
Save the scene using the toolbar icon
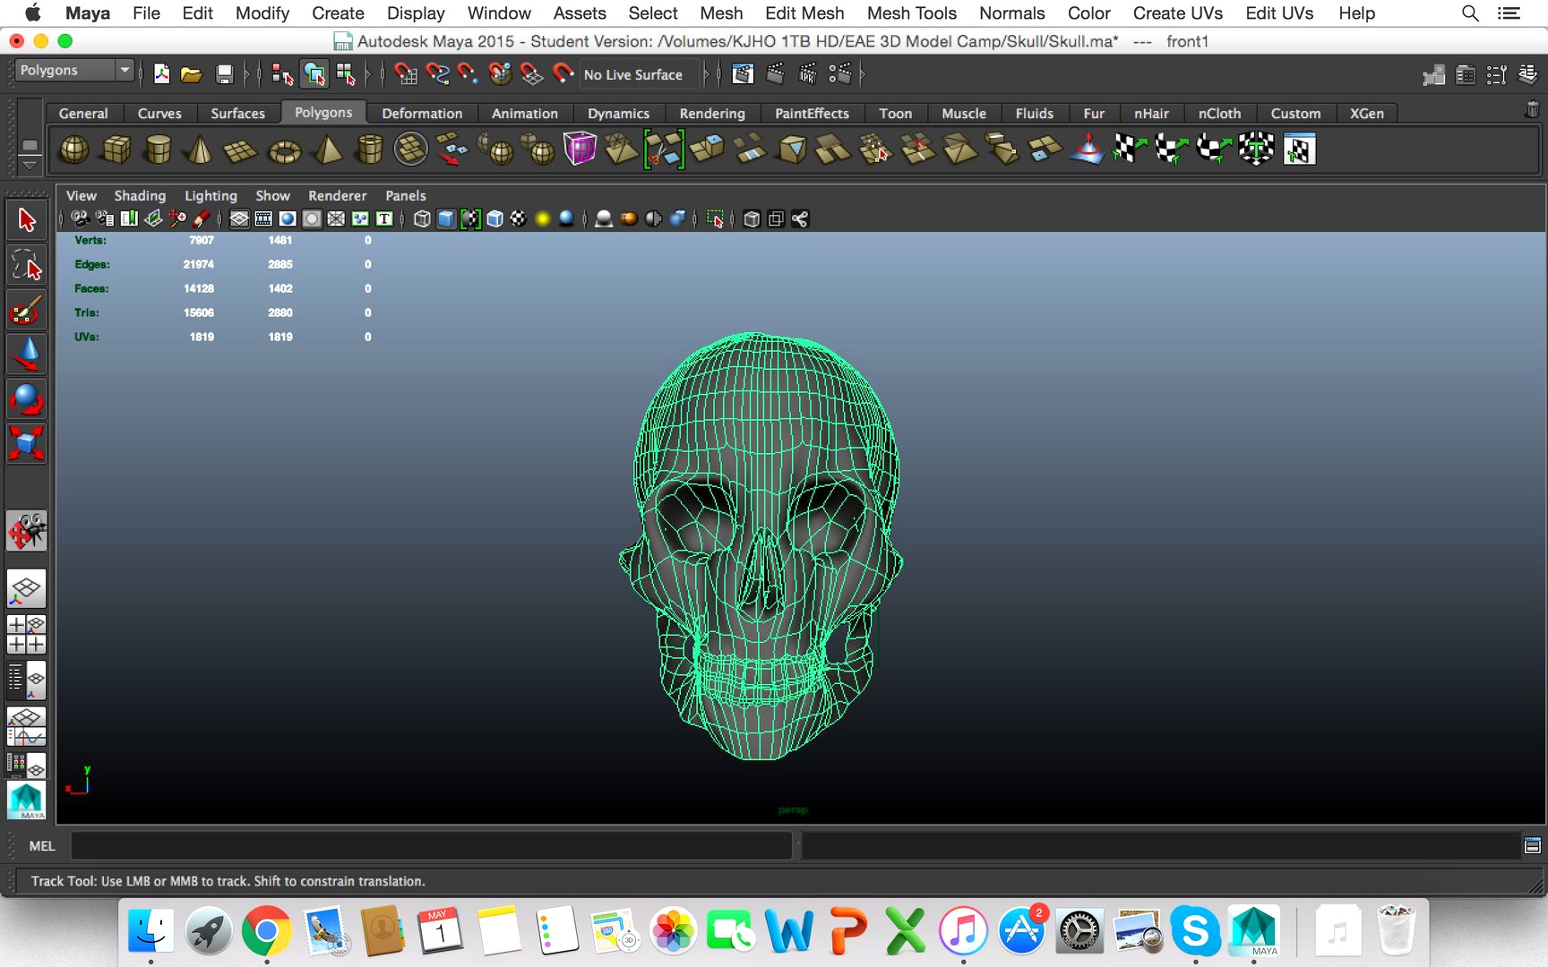224,73
